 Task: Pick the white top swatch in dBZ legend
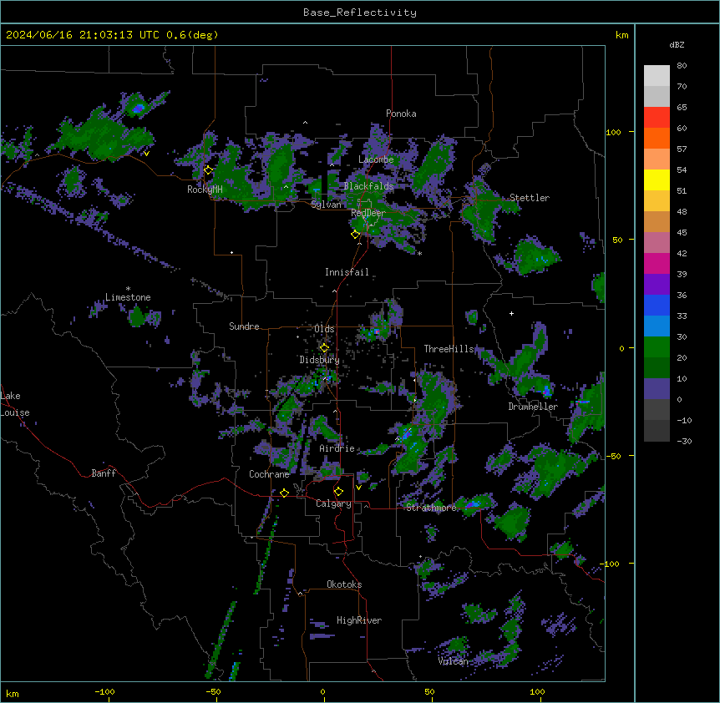click(x=657, y=76)
